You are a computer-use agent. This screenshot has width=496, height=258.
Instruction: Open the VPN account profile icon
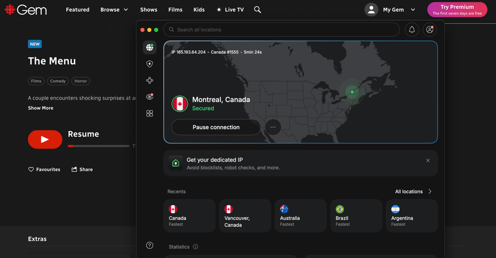[x=430, y=30]
